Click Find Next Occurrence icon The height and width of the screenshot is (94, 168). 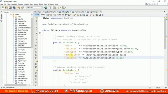[66, 15]
